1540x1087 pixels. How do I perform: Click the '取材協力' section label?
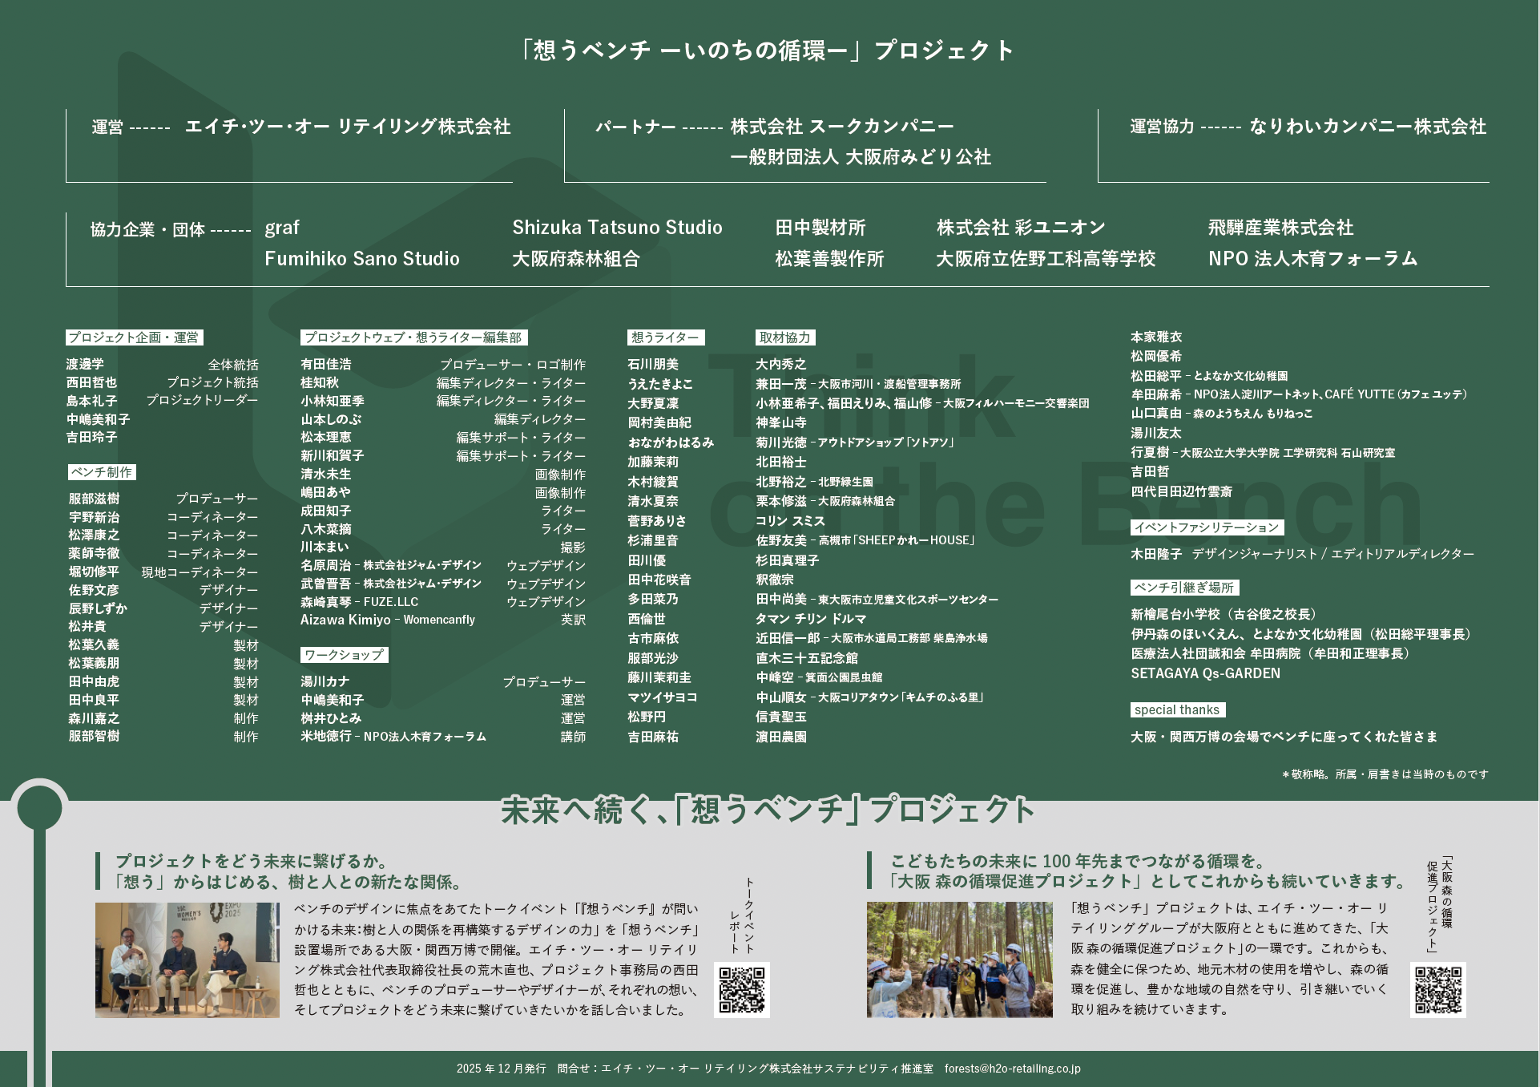coord(785,337)
